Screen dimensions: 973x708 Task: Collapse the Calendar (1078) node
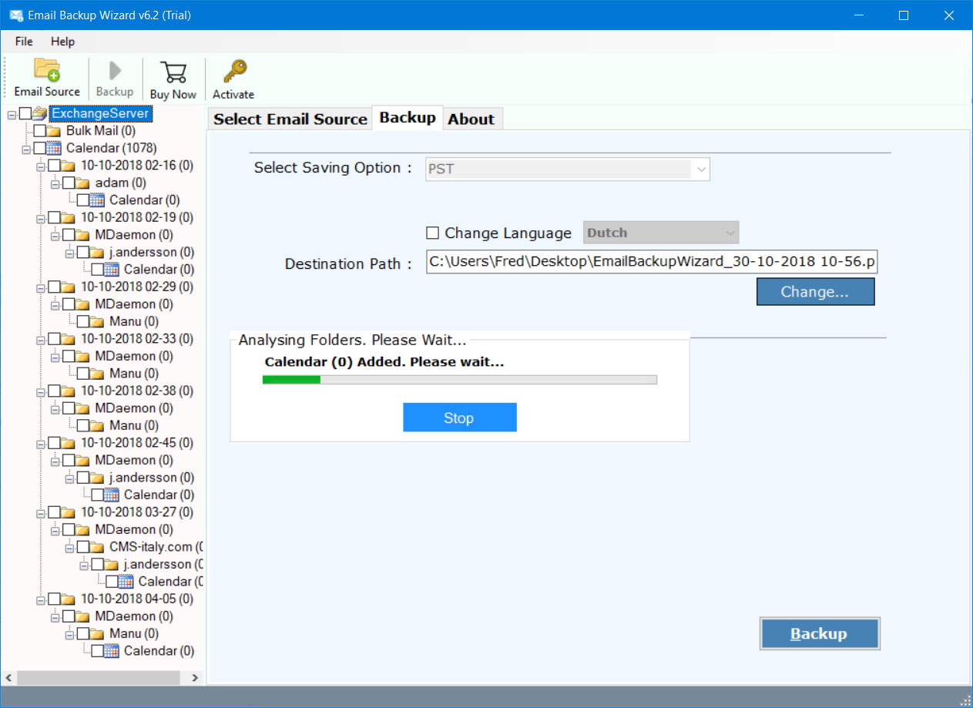[26, 148]
